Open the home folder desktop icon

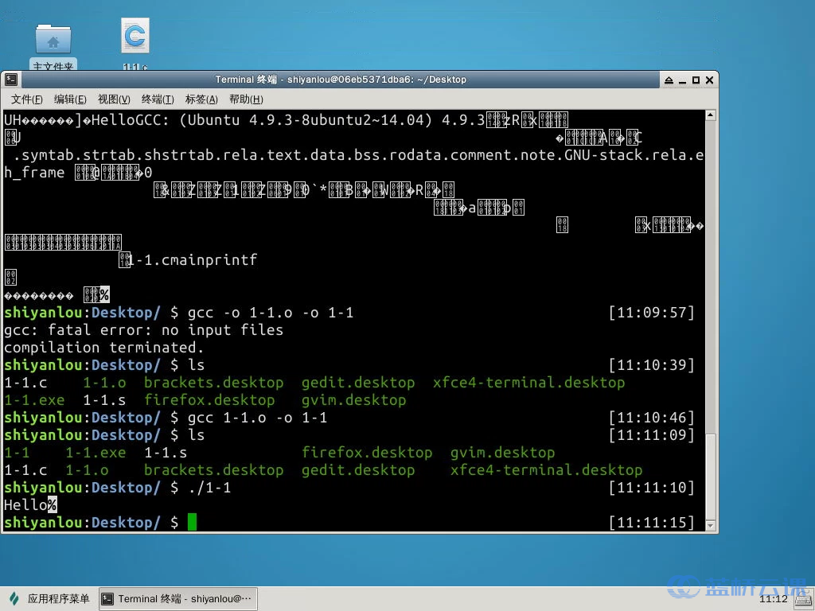53,41
